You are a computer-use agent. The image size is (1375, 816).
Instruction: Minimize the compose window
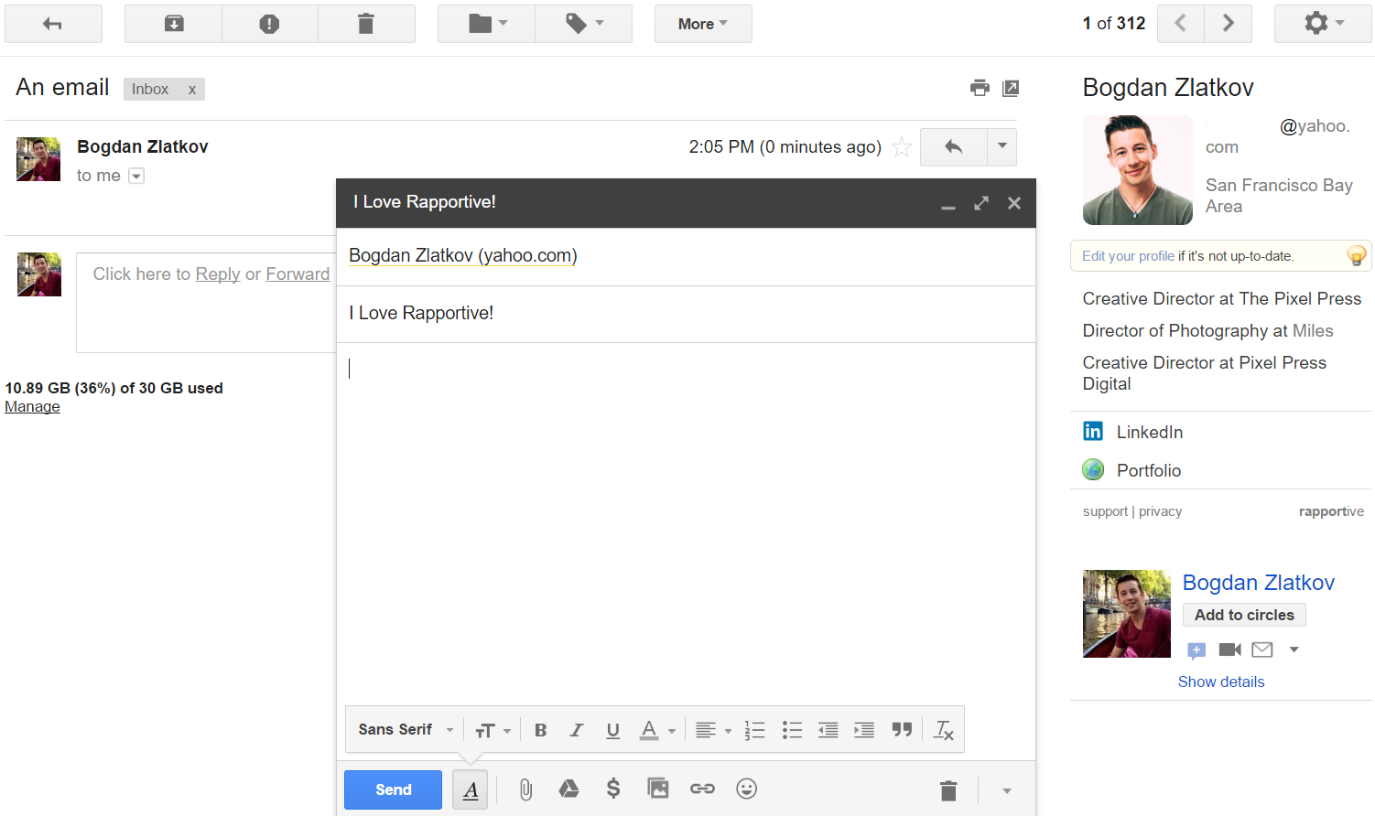(x=948, y=204)
